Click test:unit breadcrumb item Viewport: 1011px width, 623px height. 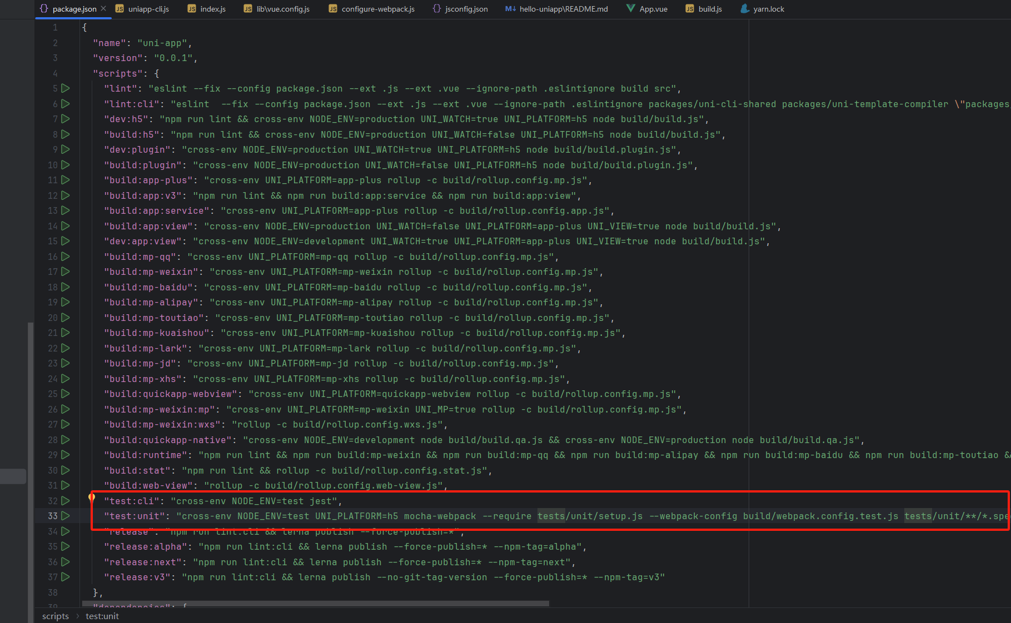[x=102, y=616]
